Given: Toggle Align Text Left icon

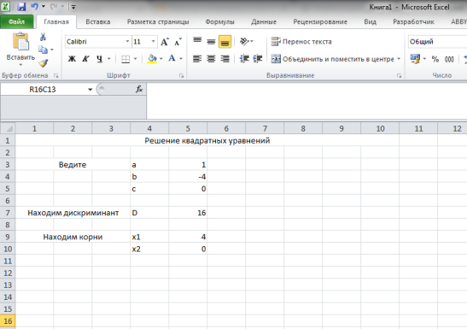Looking at the screenshot, I should (x=197, y=59).
